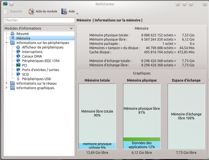Click the round window menu button beside app icon
This screenshot has height=160, width=209.
[x=12, y=4]
